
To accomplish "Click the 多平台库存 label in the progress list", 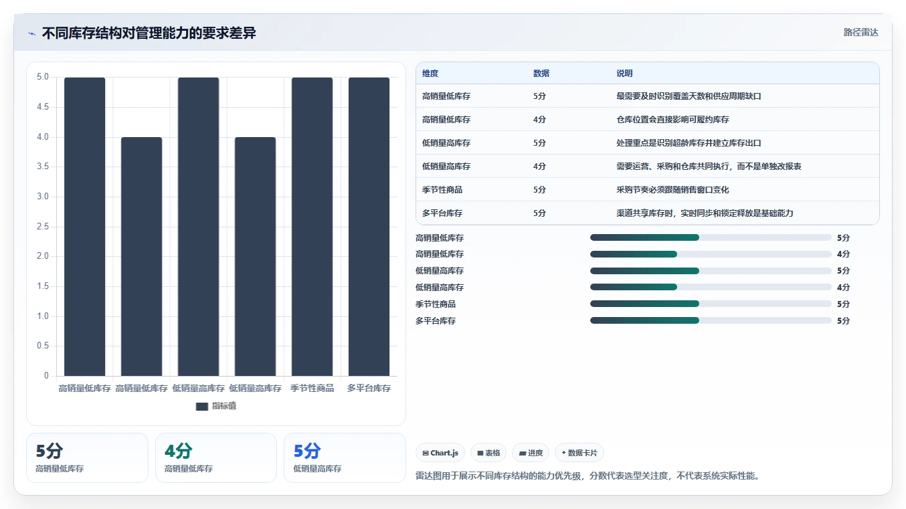I will tap(436, 321).
